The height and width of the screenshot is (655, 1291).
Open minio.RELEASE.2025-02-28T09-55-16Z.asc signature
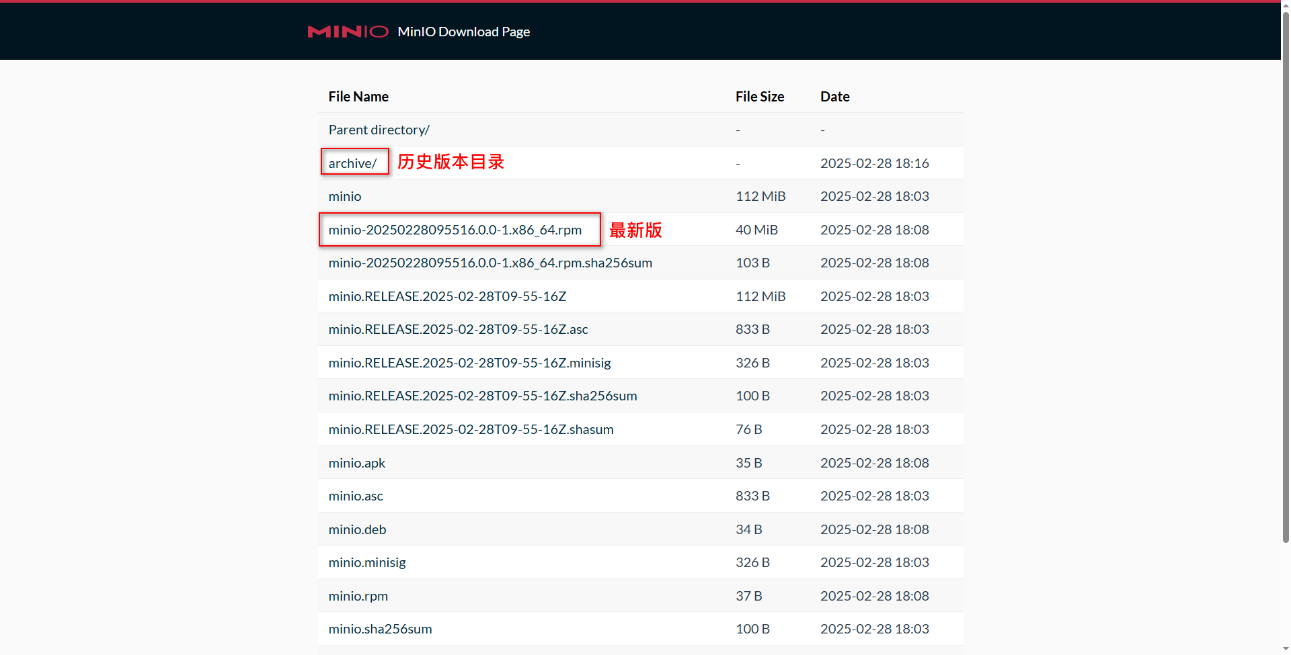458,329
